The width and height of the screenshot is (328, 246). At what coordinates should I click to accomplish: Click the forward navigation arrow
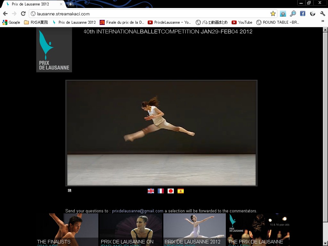(14, 14)
